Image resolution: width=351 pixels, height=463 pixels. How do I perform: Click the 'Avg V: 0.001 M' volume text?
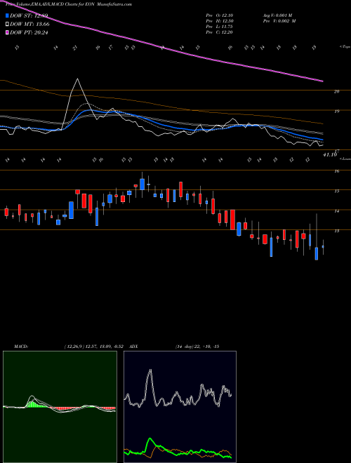click(x=279, y=15)
